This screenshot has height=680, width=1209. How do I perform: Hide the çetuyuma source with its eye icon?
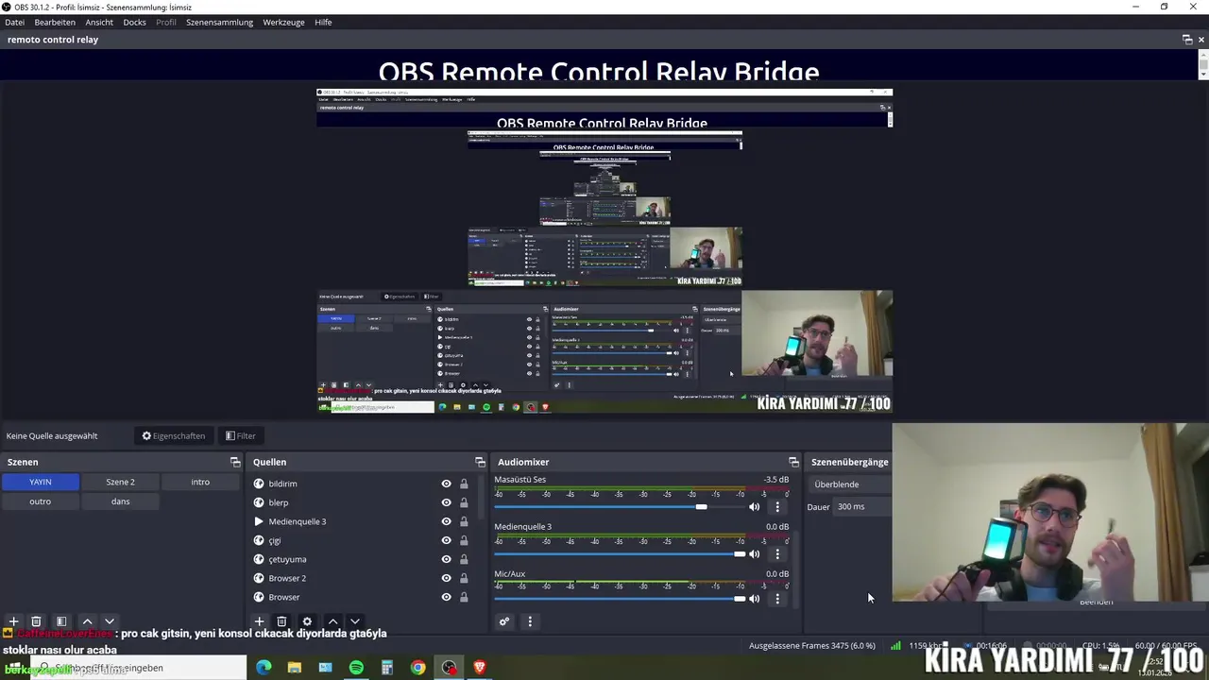(446, 559)
